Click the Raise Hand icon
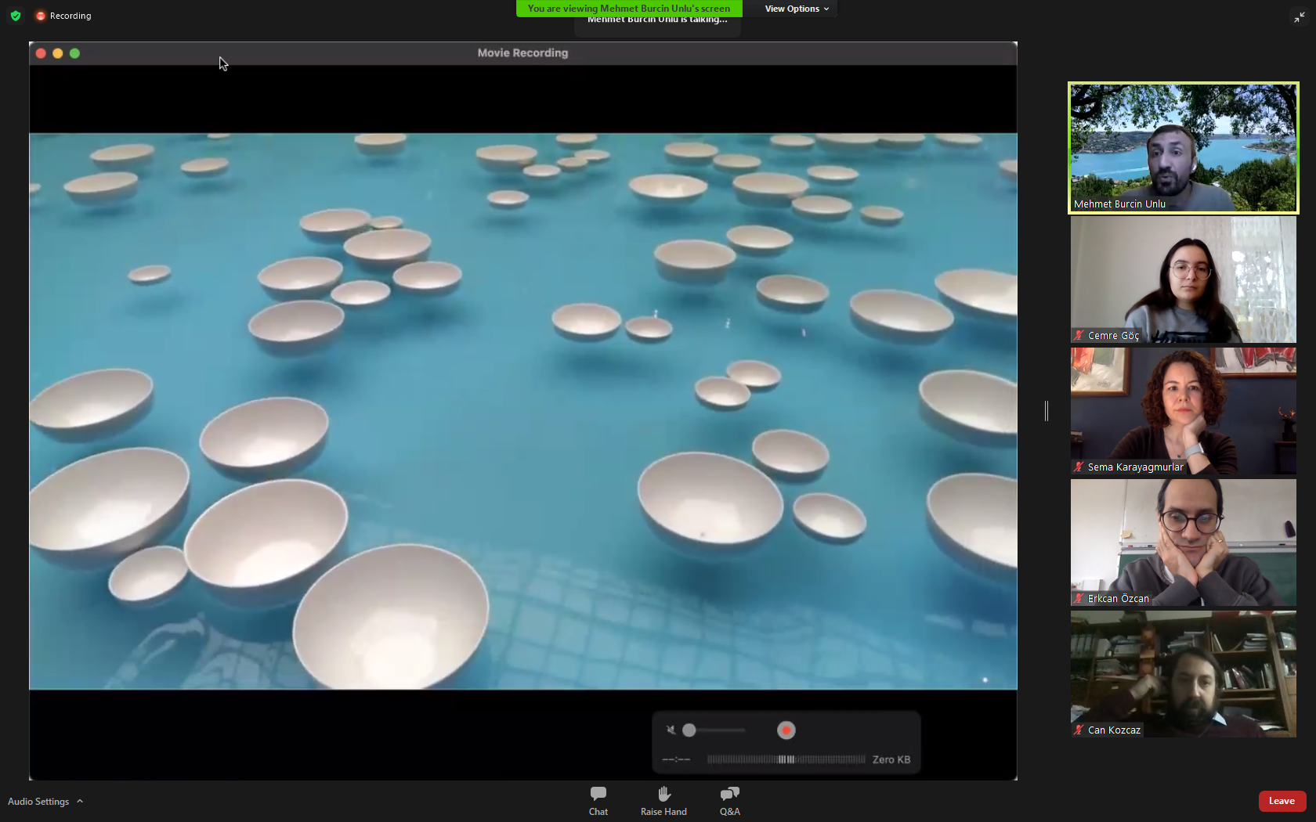The width and height of the screenshot is (1316, 822). (x=663, y=800)
